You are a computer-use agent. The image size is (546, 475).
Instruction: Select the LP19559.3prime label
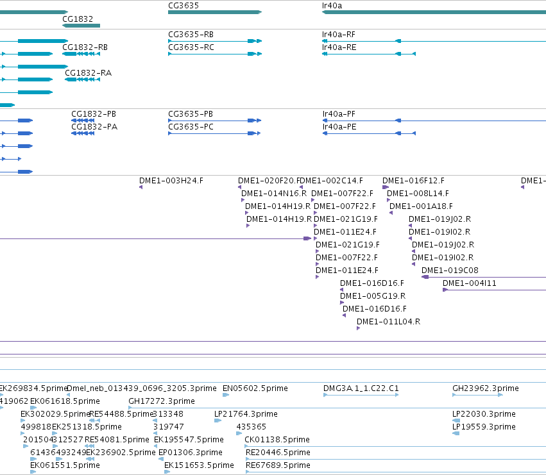[484, 427]
